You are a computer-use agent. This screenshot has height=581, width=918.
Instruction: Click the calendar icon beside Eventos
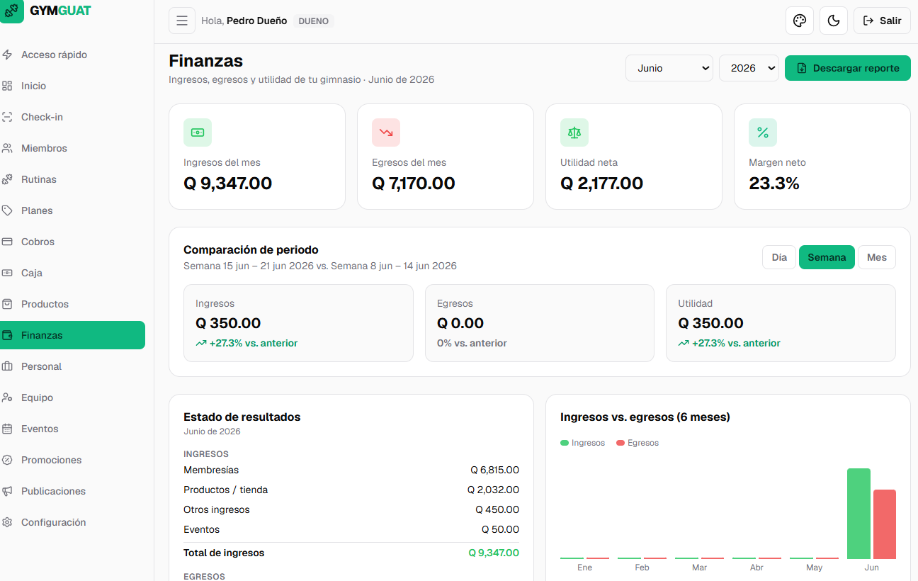7,429
